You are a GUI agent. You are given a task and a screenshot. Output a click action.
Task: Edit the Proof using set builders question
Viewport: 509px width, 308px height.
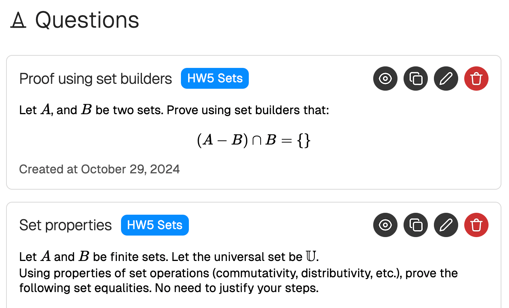(446, 79)
